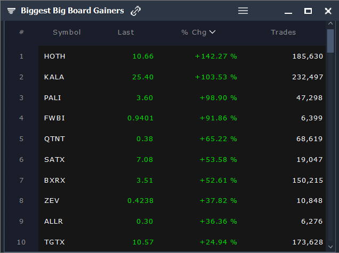This screenshot has width=339, height=253.
Task: Click the window menu icon left of title
Action: [11, 11]
